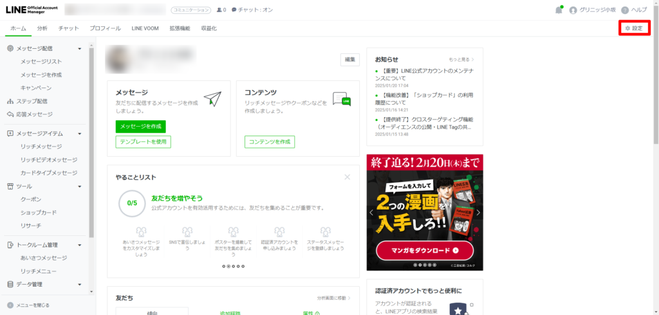Close the やることリスト panel
The width and height of the screenshot is (659, 315).
347,177
